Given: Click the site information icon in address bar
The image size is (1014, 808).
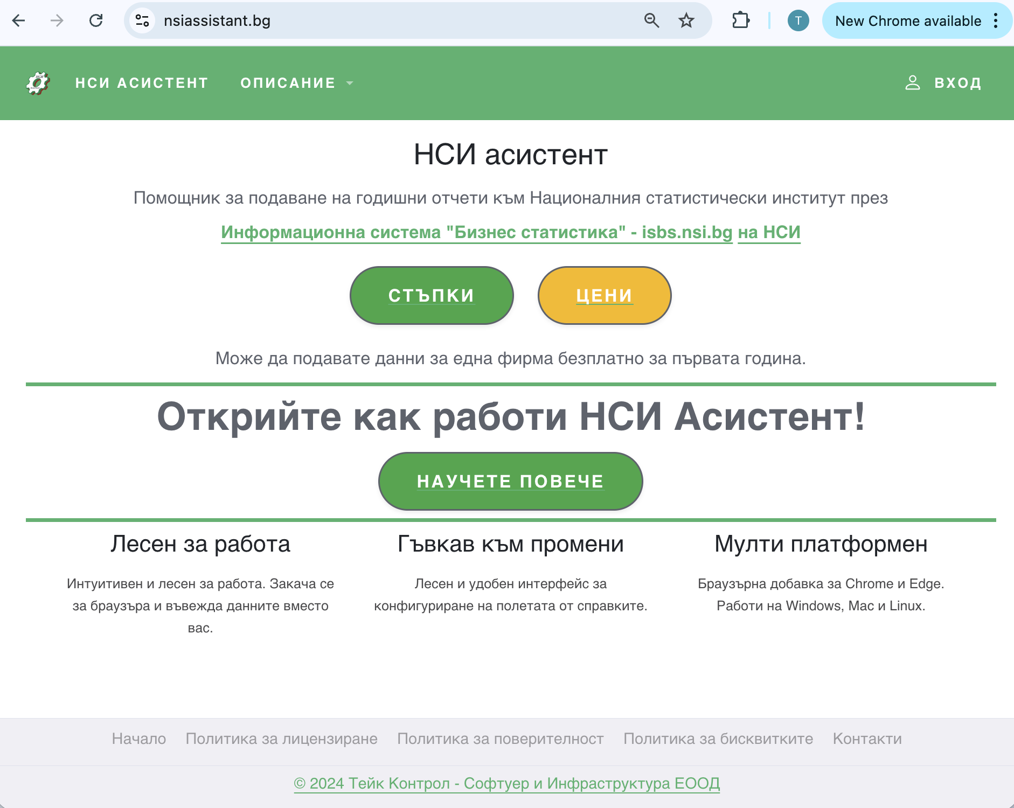Looking at the screenshot, I should coord(142,21).
